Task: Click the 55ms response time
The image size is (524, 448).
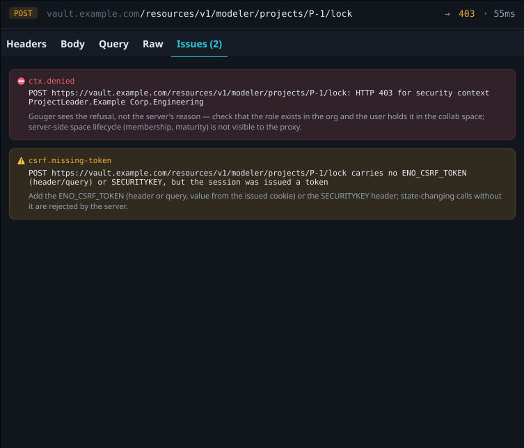Action: pos(505,14)
